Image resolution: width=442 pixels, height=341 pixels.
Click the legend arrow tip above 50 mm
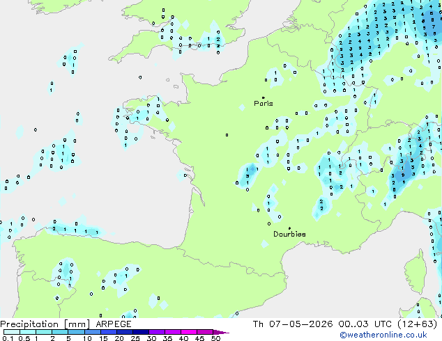221,332
